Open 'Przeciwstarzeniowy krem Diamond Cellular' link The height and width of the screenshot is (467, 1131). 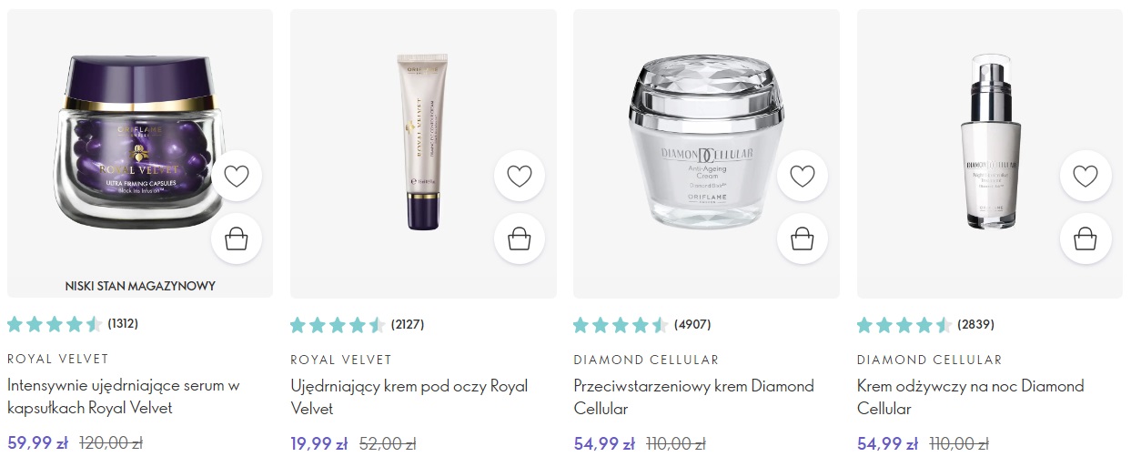[x=693, y=397]
